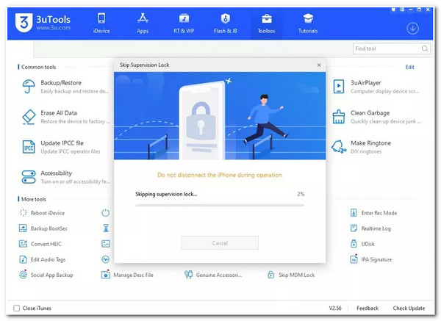Open Make Ringtone bell icon
441x321 pixels.
tap(339, 147)
